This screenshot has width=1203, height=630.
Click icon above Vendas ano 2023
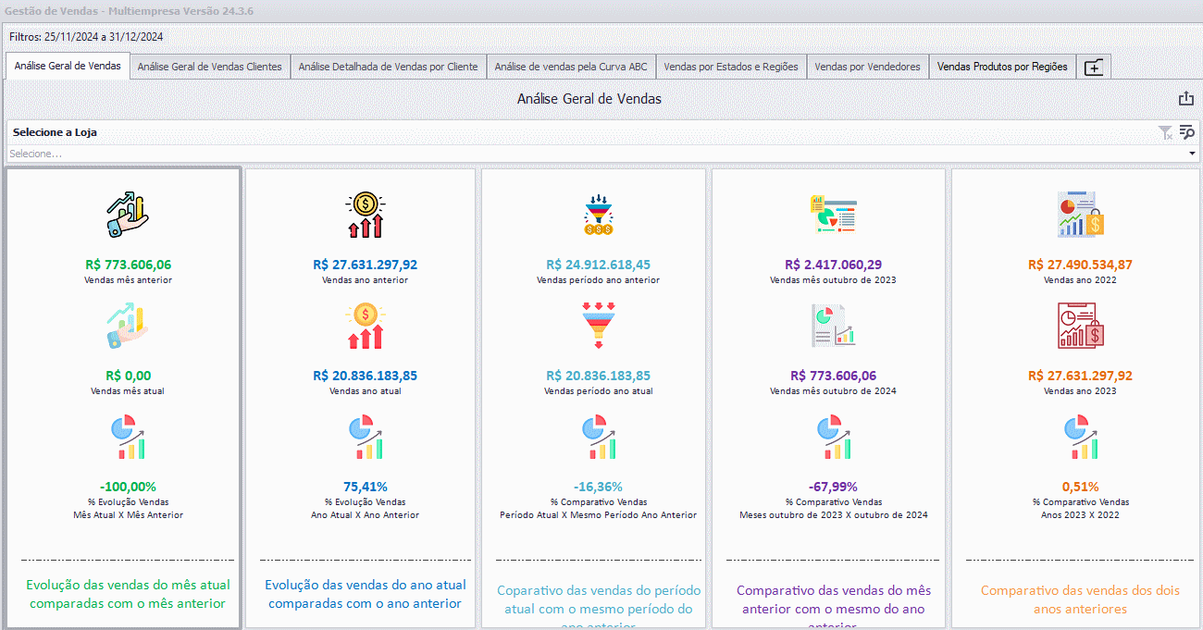coord(1080,327)
